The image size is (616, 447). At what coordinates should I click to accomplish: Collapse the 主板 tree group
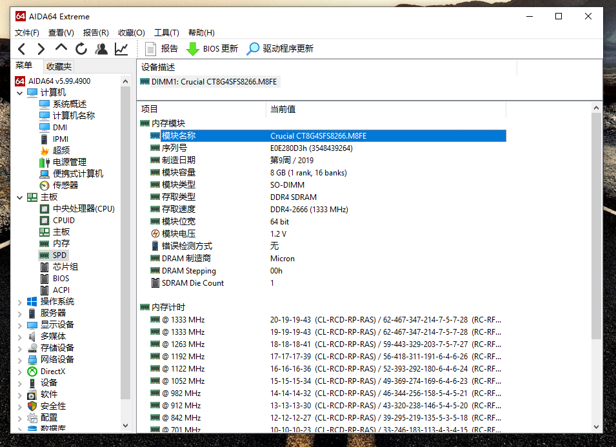pyautogui.click(x=19, y=197)
